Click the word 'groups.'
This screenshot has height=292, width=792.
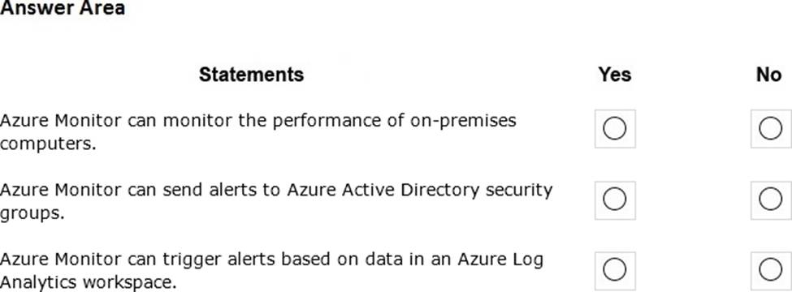pos(32,214)
